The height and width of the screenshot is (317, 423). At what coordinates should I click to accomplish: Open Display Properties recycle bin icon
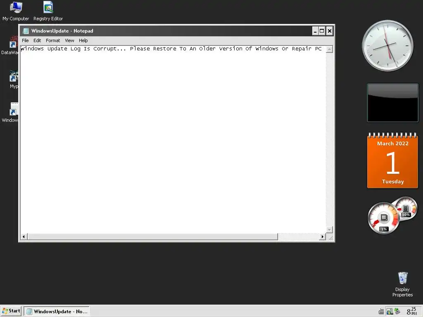(402, 284)
